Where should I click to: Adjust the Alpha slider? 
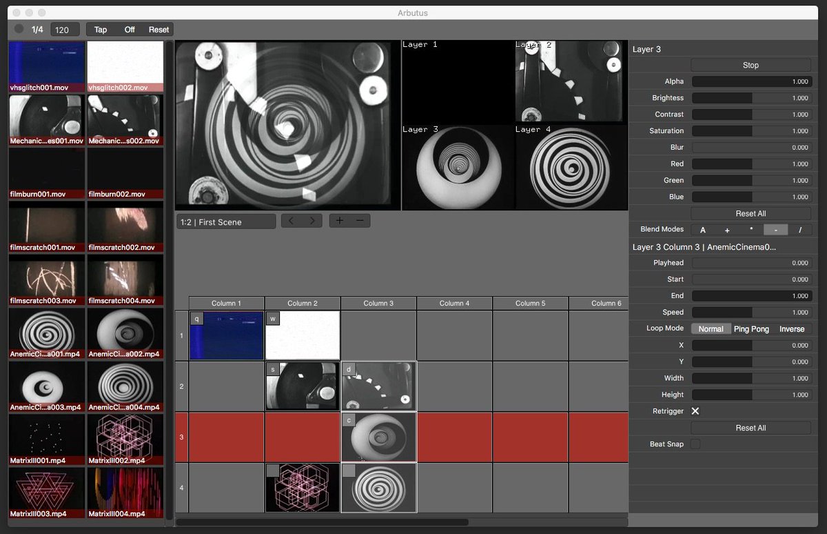point(751,81)
